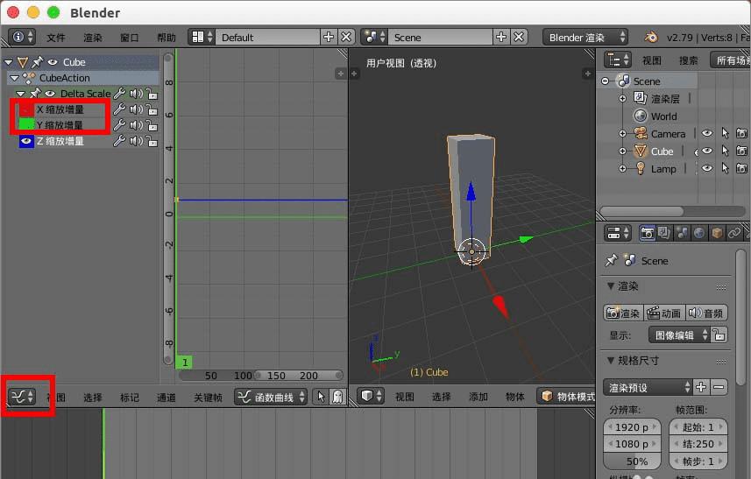Mute the Y 缩放增量 channel
The height and width of the screenshot is (479, 751).
click(x=136, y=125)
